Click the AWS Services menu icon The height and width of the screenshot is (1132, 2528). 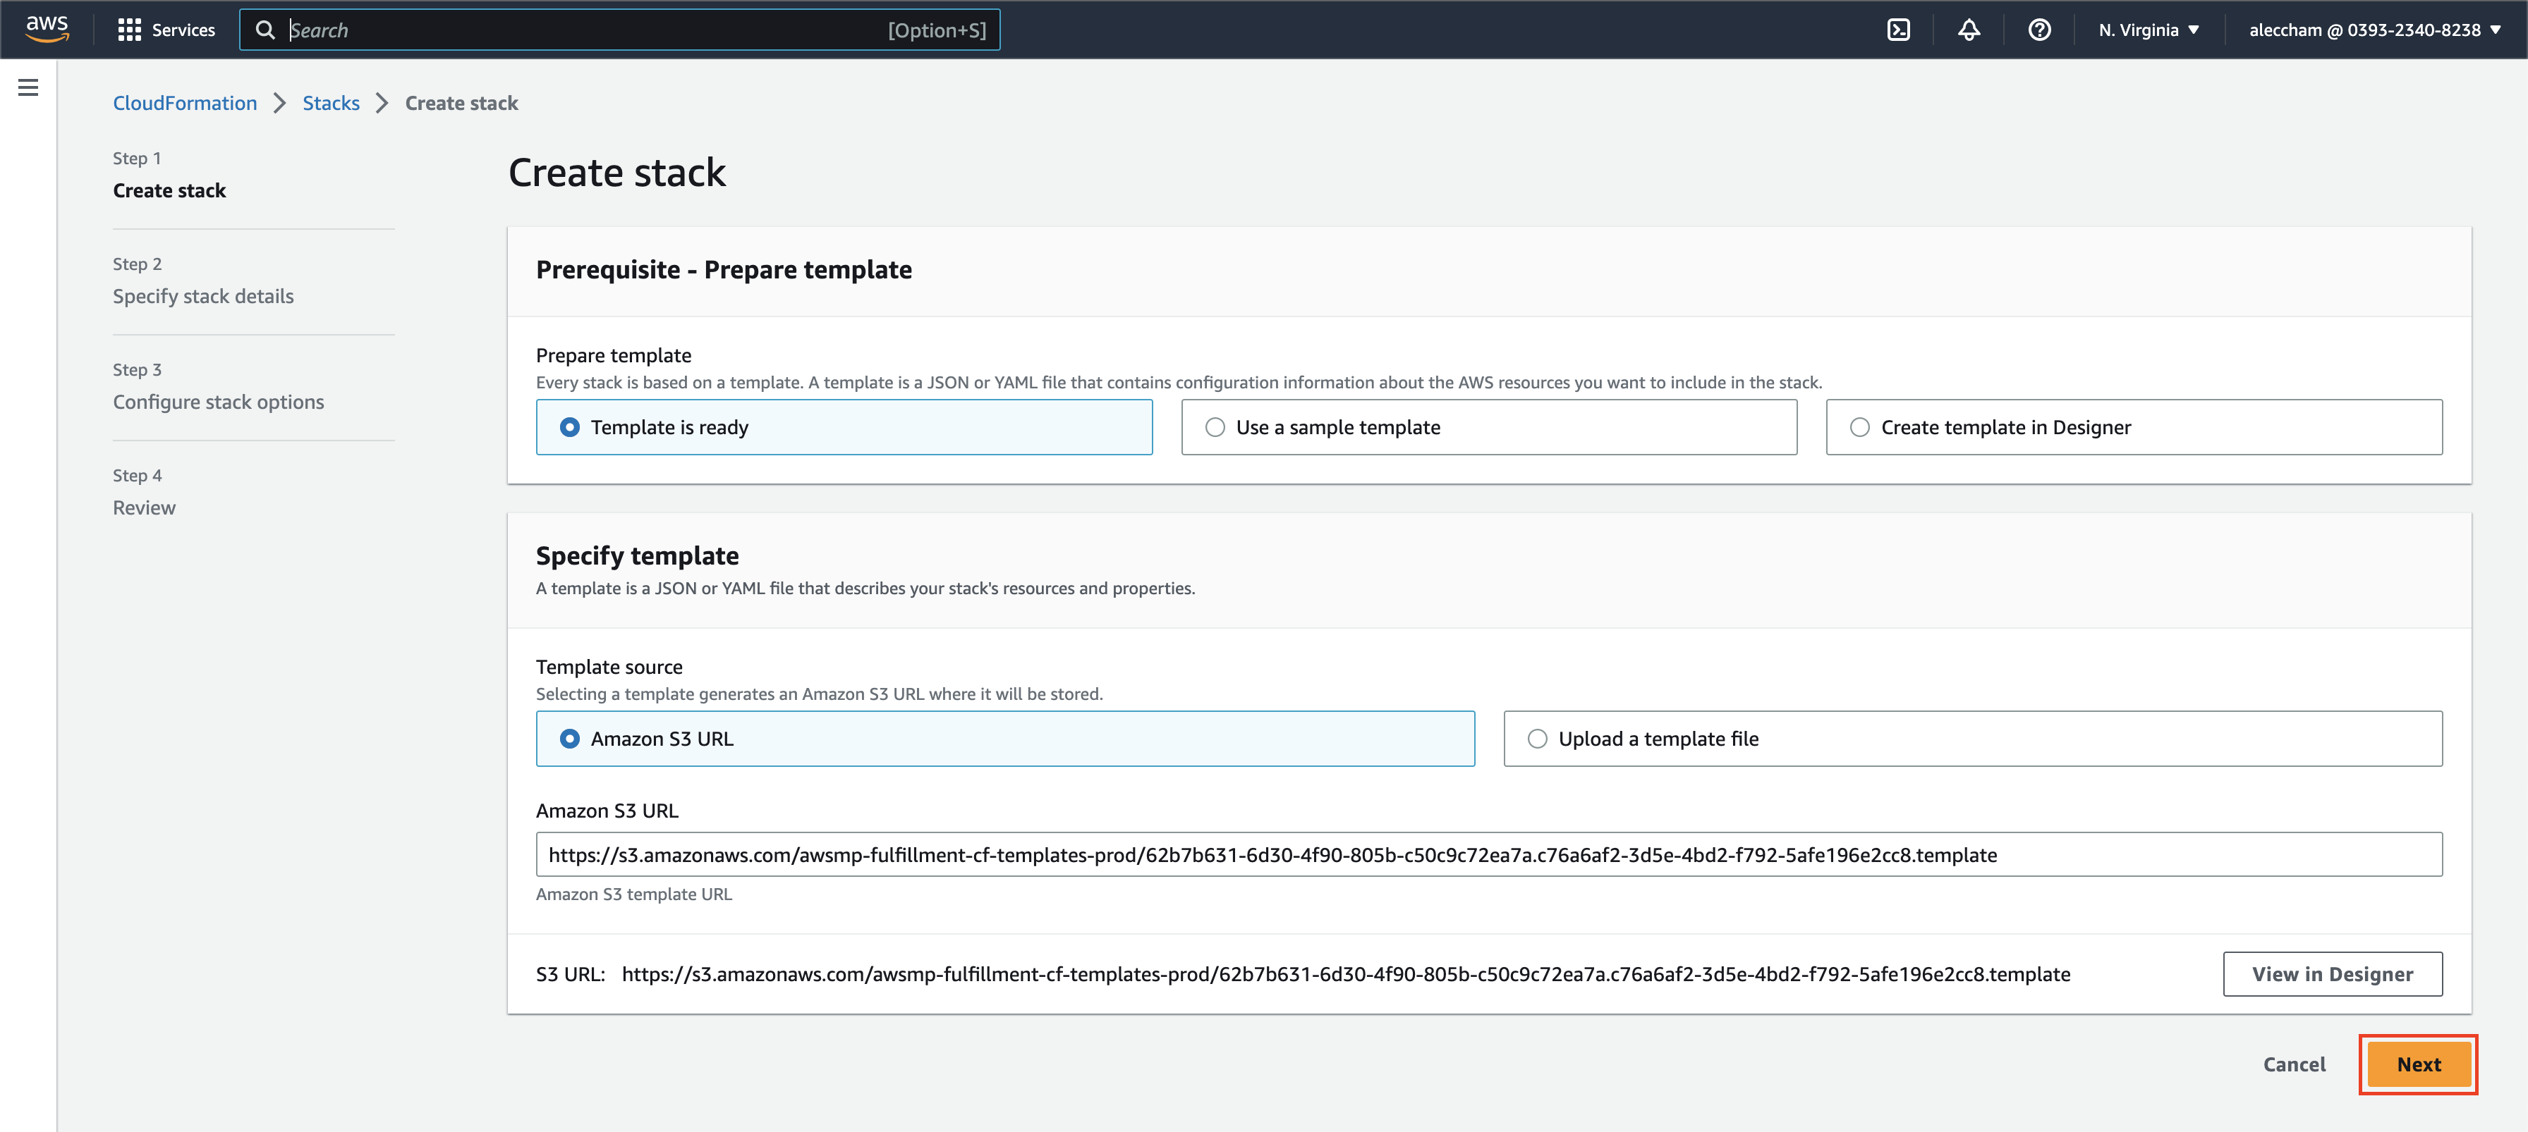[129, 29]
